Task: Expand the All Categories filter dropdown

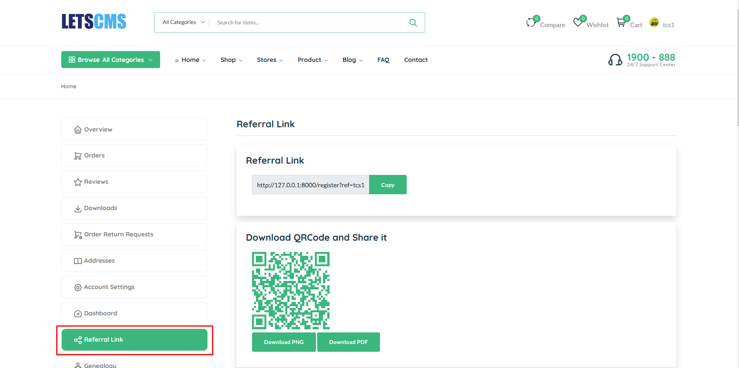Action: (182, 22)
